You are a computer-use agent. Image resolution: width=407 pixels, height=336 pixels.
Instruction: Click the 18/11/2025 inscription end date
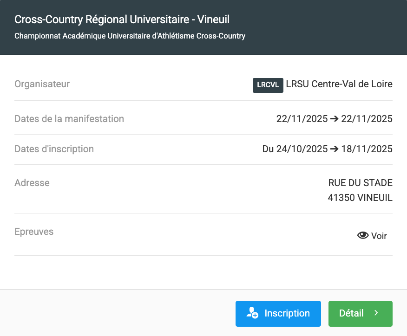367,149
